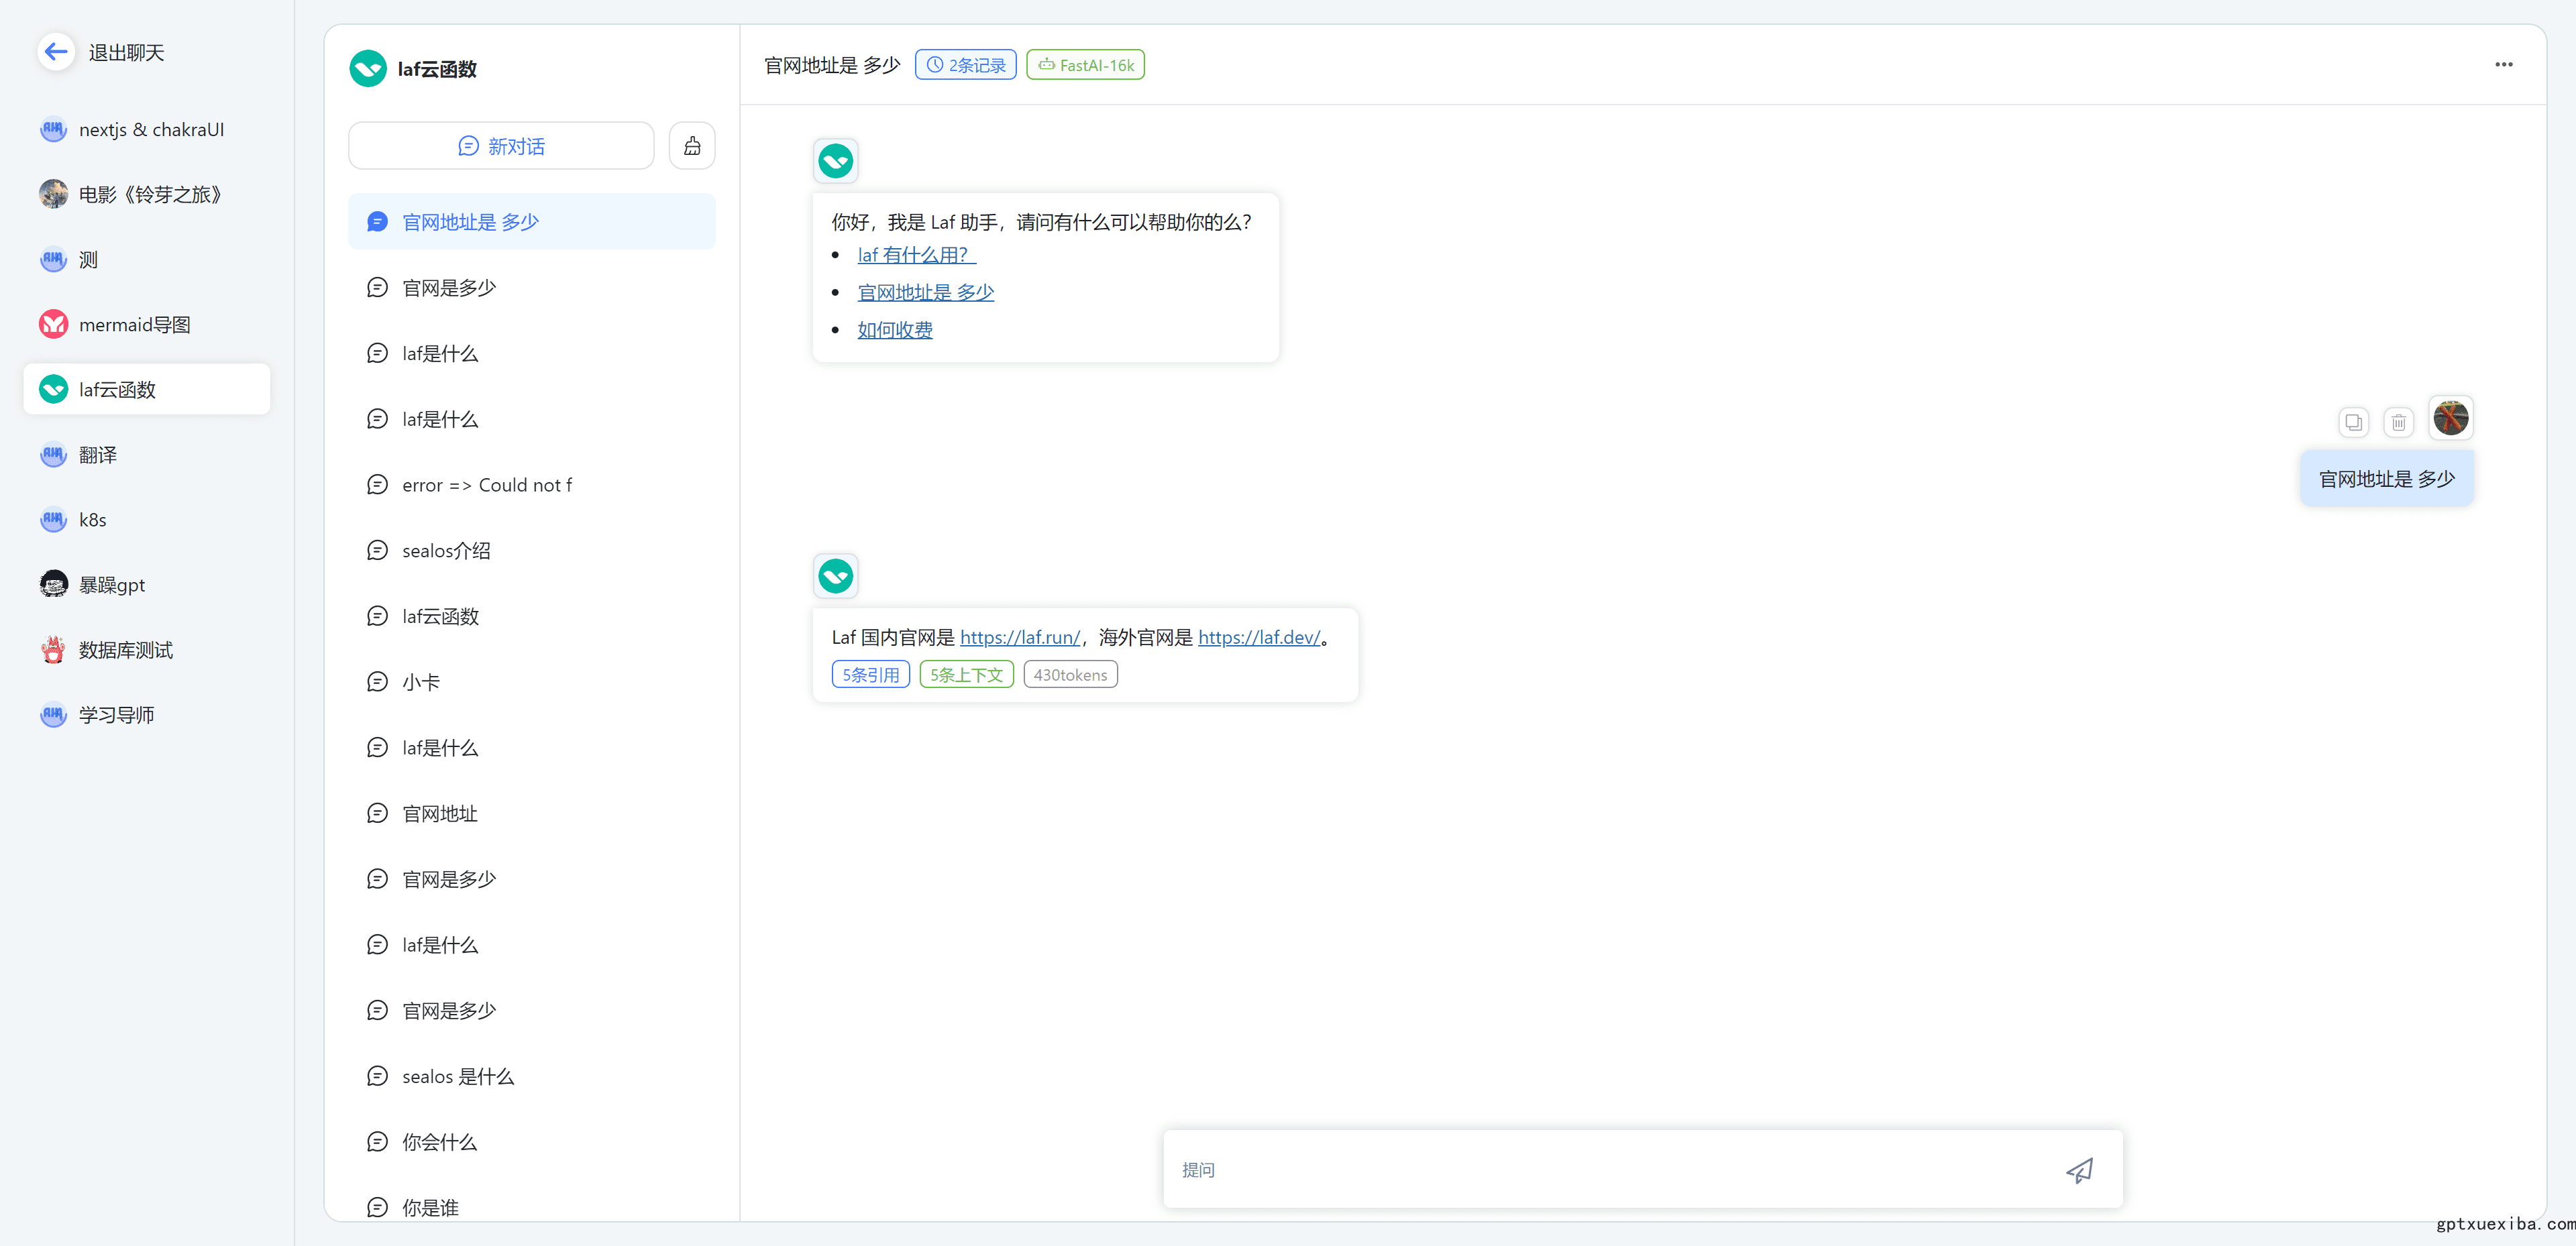2576x1246 pixels.
Task: Open the mermaid导图 app
Action: (147, 324)
